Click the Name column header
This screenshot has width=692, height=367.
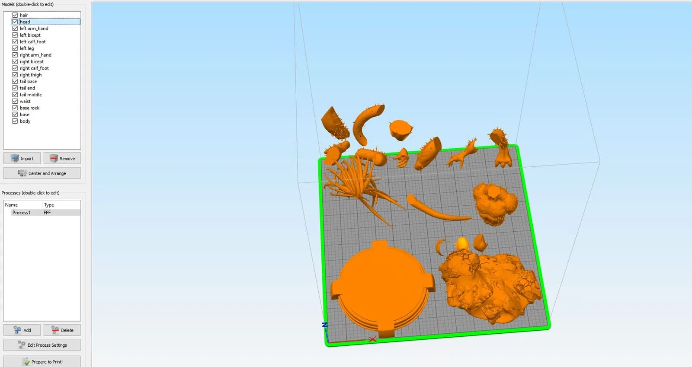click(x=12, y=205)
